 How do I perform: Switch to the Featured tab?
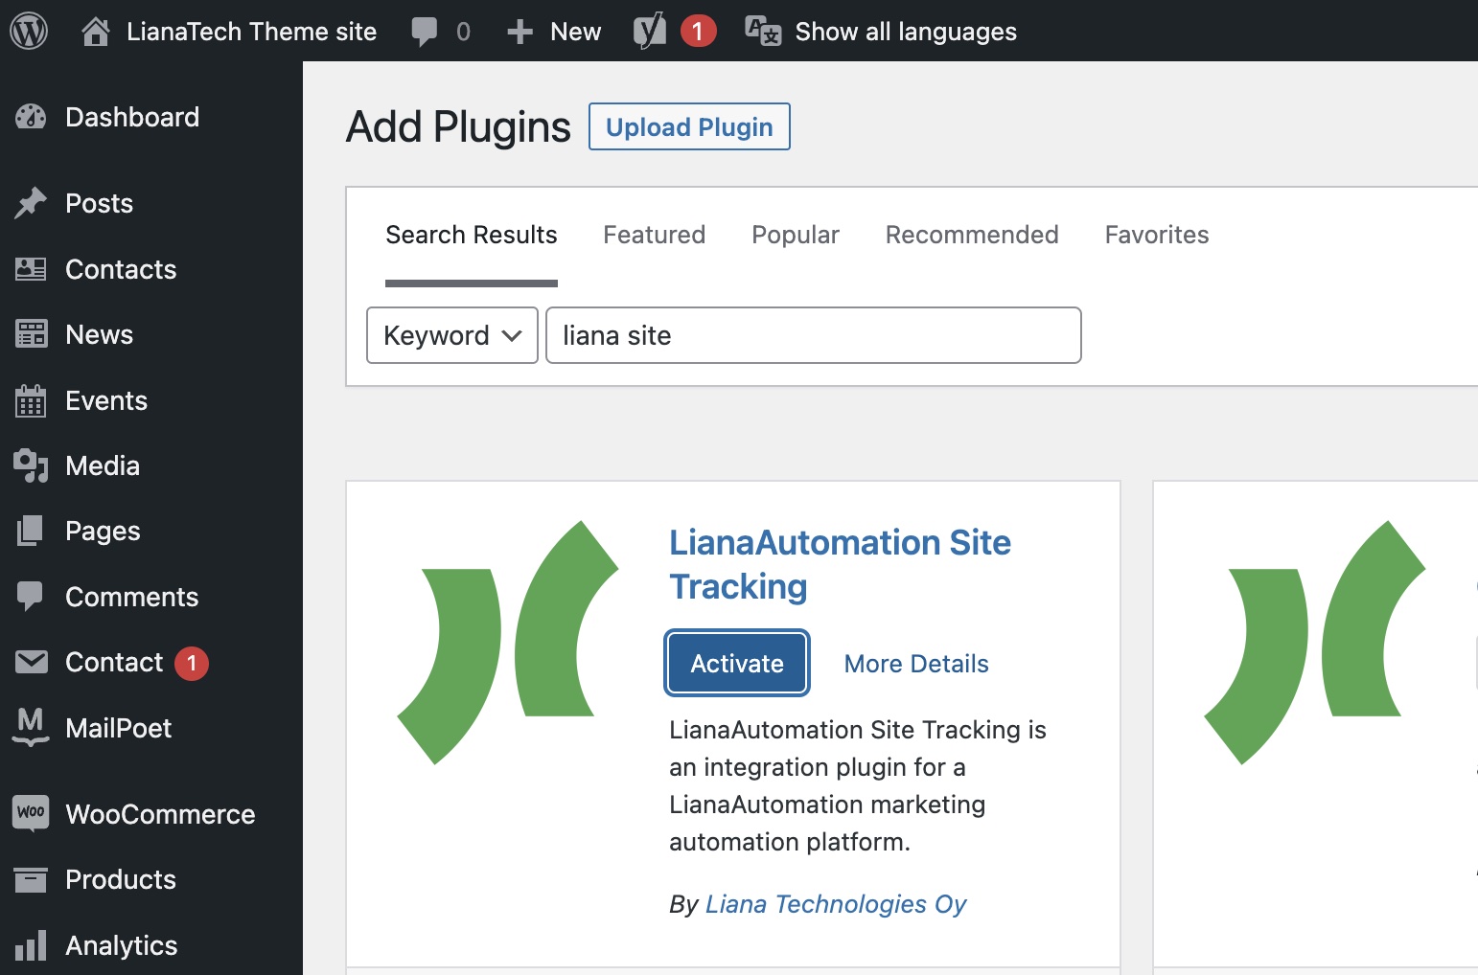(655, 235)
